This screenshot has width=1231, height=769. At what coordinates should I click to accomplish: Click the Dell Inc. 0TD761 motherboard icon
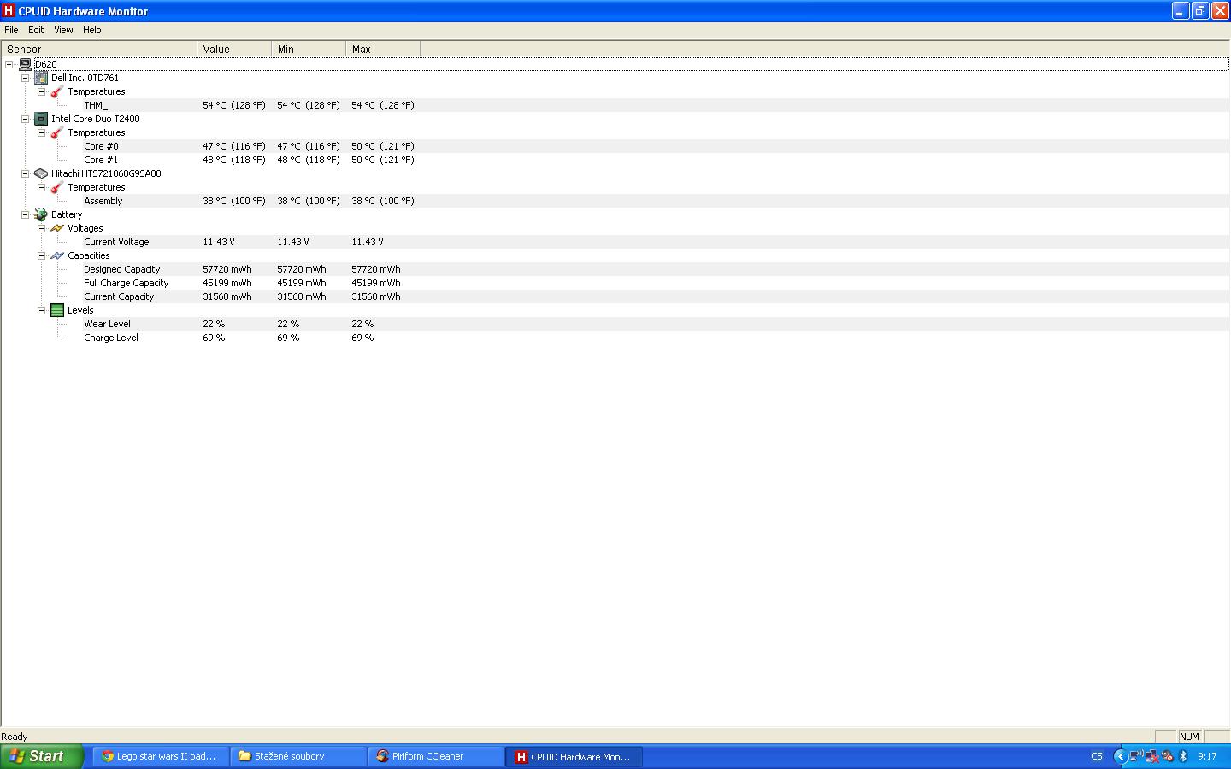click(41, 78)
